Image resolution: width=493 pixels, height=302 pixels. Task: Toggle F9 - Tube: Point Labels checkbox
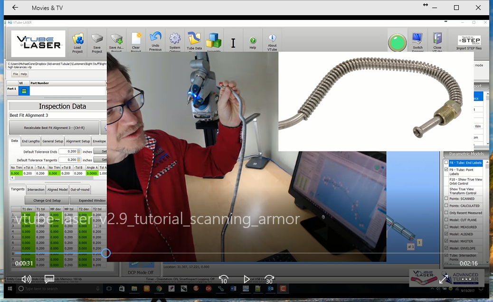pos(446,170)
